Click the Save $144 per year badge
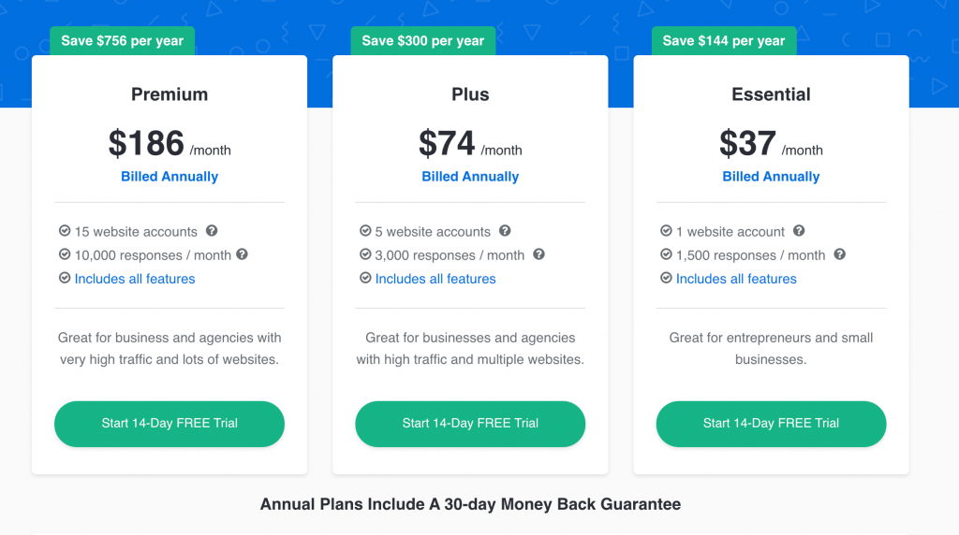 click(724, 41)
